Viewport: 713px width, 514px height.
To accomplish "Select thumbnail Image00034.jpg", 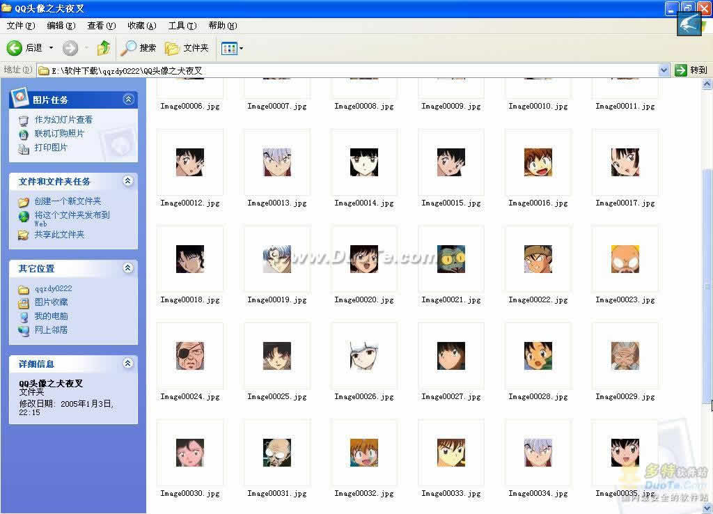I will click(x=538, y=453).
